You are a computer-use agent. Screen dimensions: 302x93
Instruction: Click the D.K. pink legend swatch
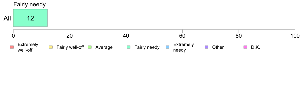pos(245,47)
